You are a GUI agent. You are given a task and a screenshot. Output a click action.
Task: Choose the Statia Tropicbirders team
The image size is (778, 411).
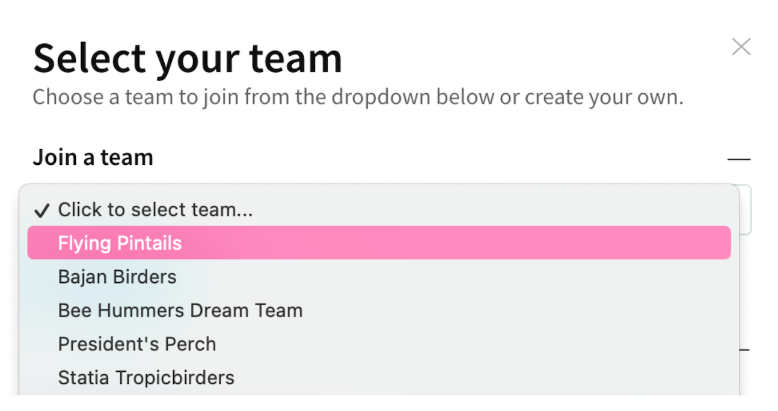click(146, 378)
